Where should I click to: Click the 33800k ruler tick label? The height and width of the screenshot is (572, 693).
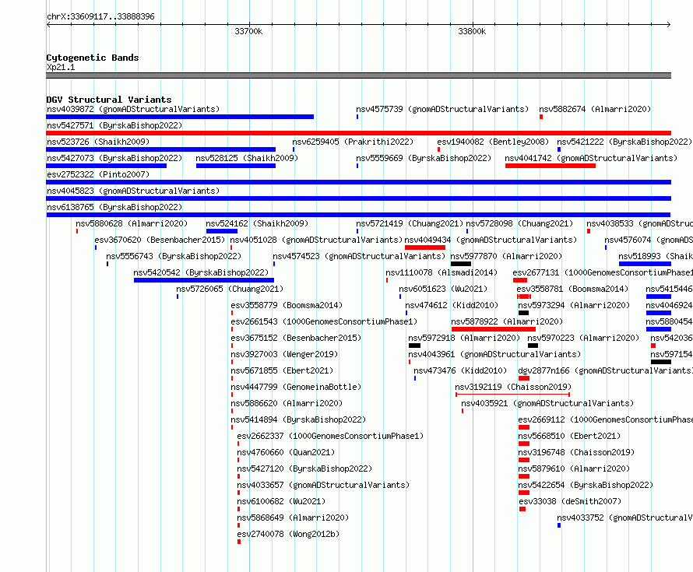[472, 31]
